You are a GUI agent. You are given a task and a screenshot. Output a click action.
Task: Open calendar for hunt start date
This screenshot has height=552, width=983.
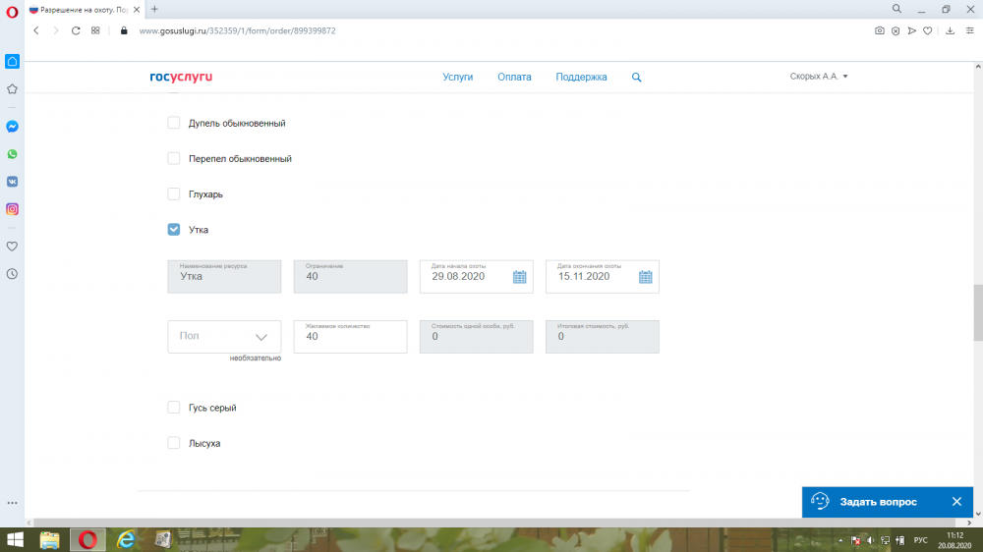[x=520, y=277]
